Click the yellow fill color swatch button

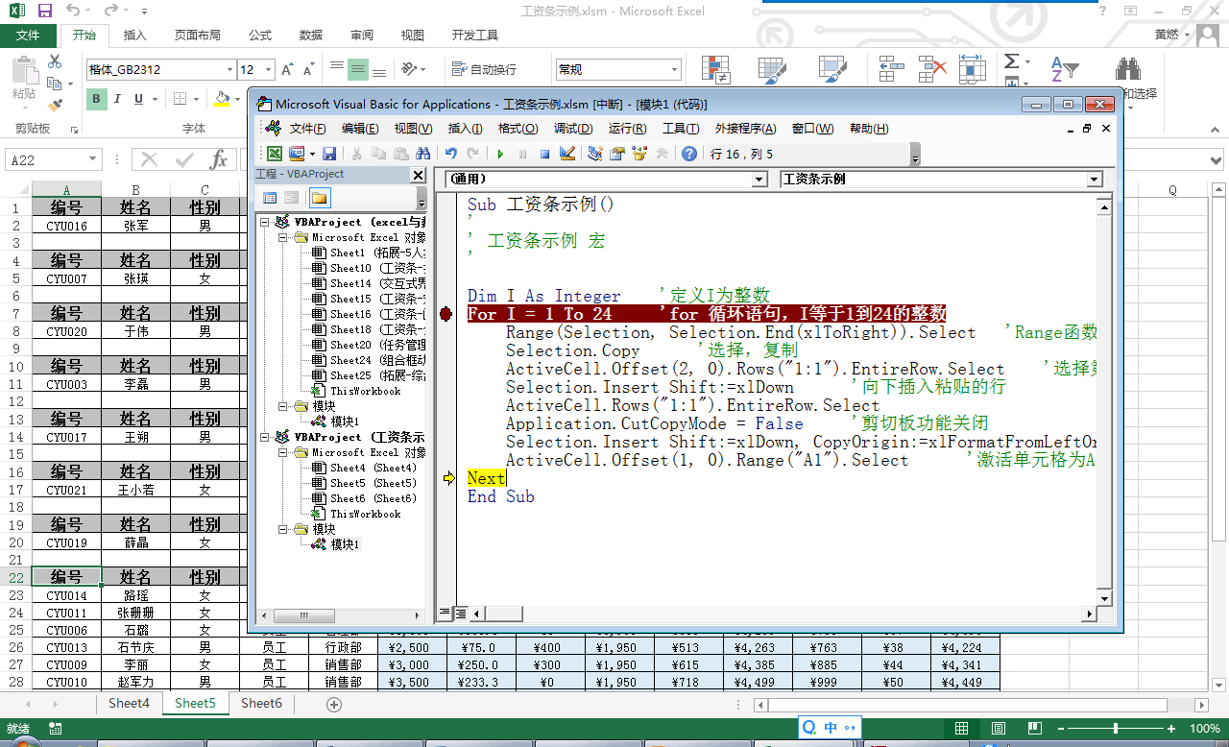click(223, 99)
